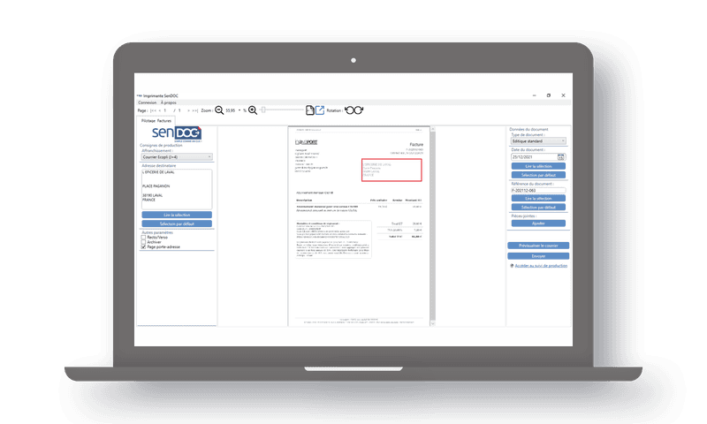707x424 pixels.
Task: Open the Type de document dropdown
Action: [538, 141]
